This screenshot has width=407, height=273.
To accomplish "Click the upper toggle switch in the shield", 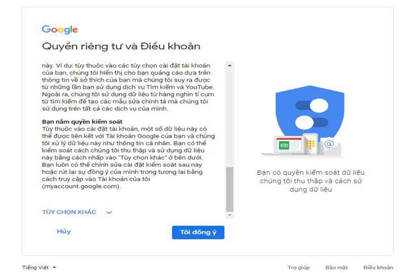I will 312,106.
